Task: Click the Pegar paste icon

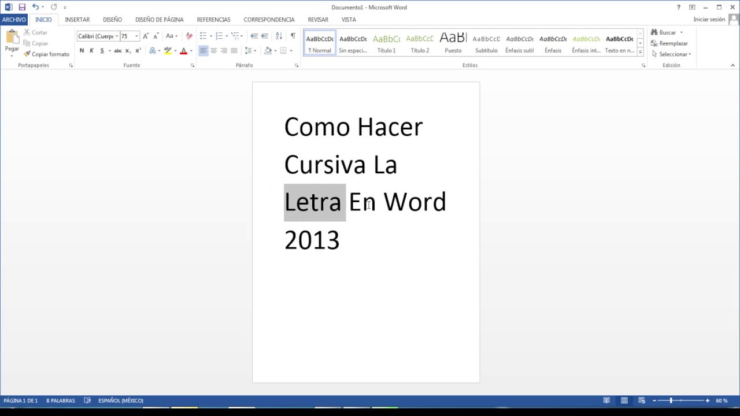Action: point(12,38)
